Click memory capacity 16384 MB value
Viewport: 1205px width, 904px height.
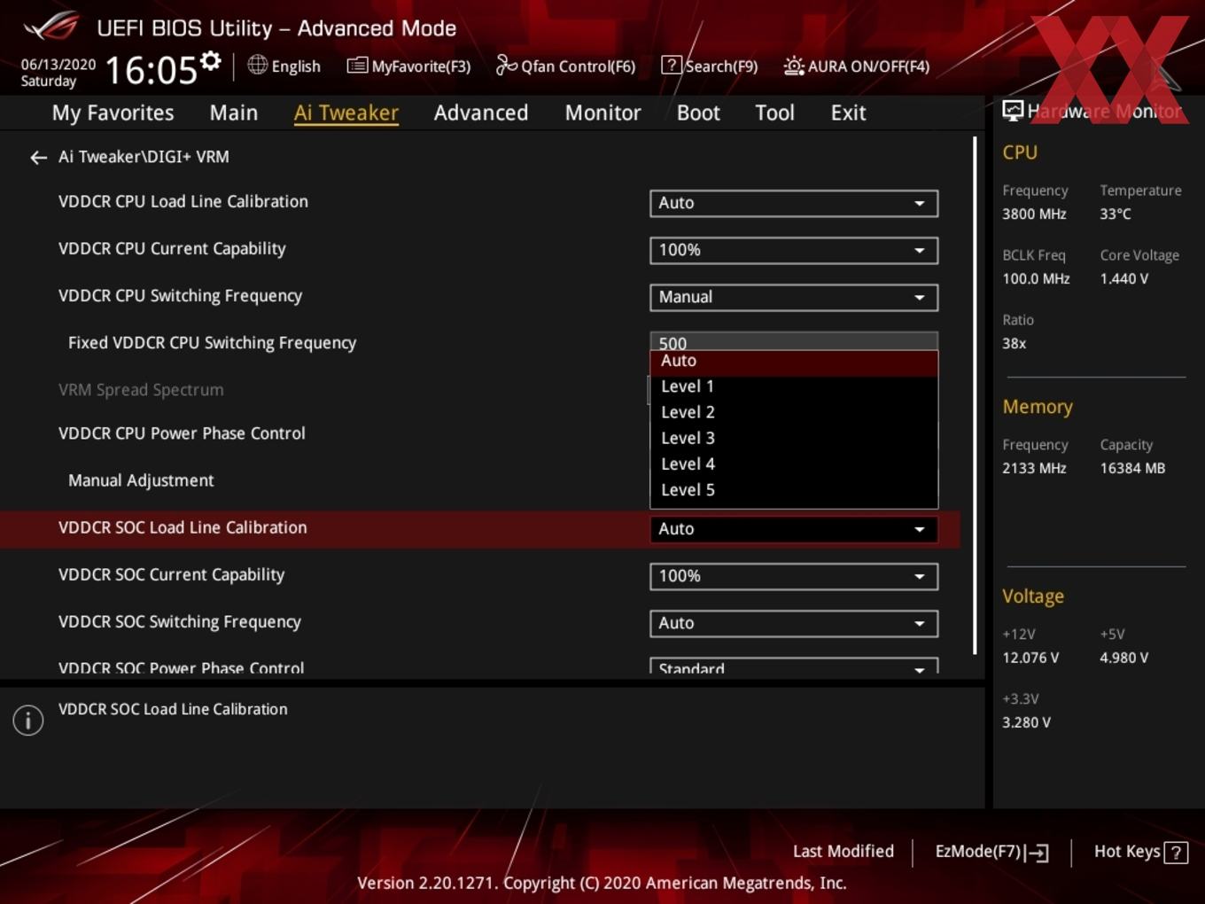point(1132,468)
